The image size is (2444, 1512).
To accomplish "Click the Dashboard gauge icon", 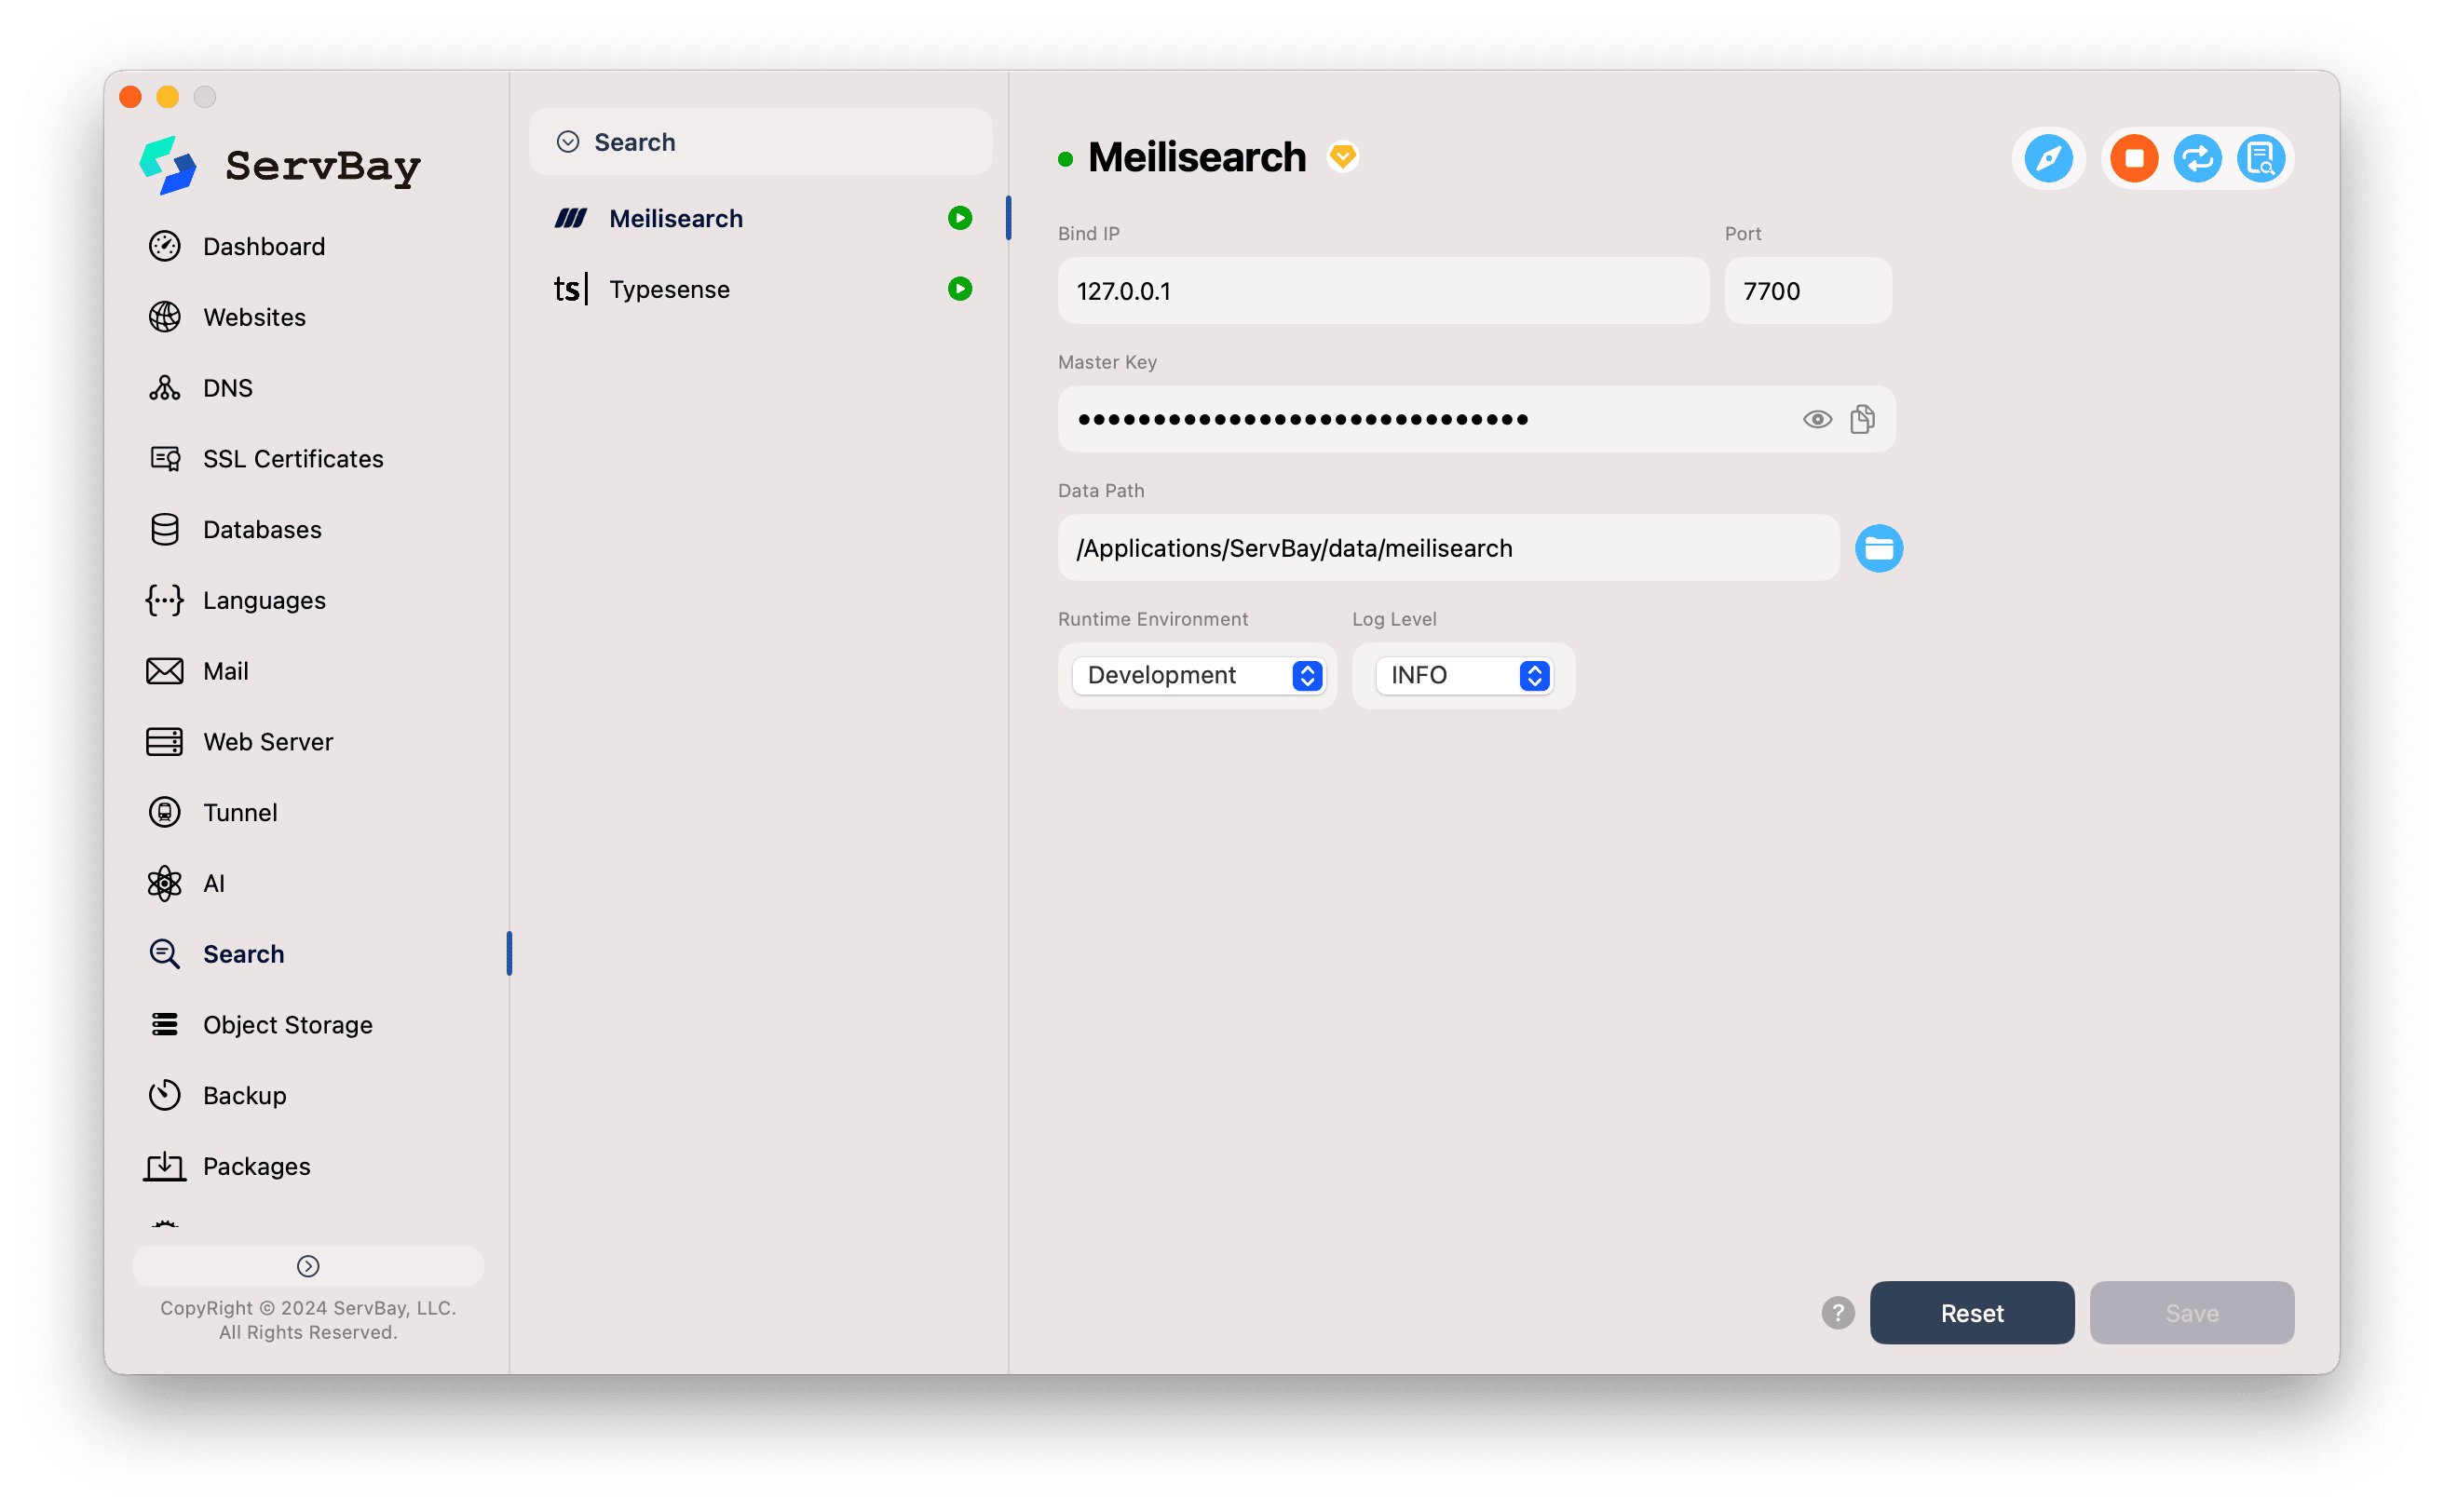I will coord(165,246).
